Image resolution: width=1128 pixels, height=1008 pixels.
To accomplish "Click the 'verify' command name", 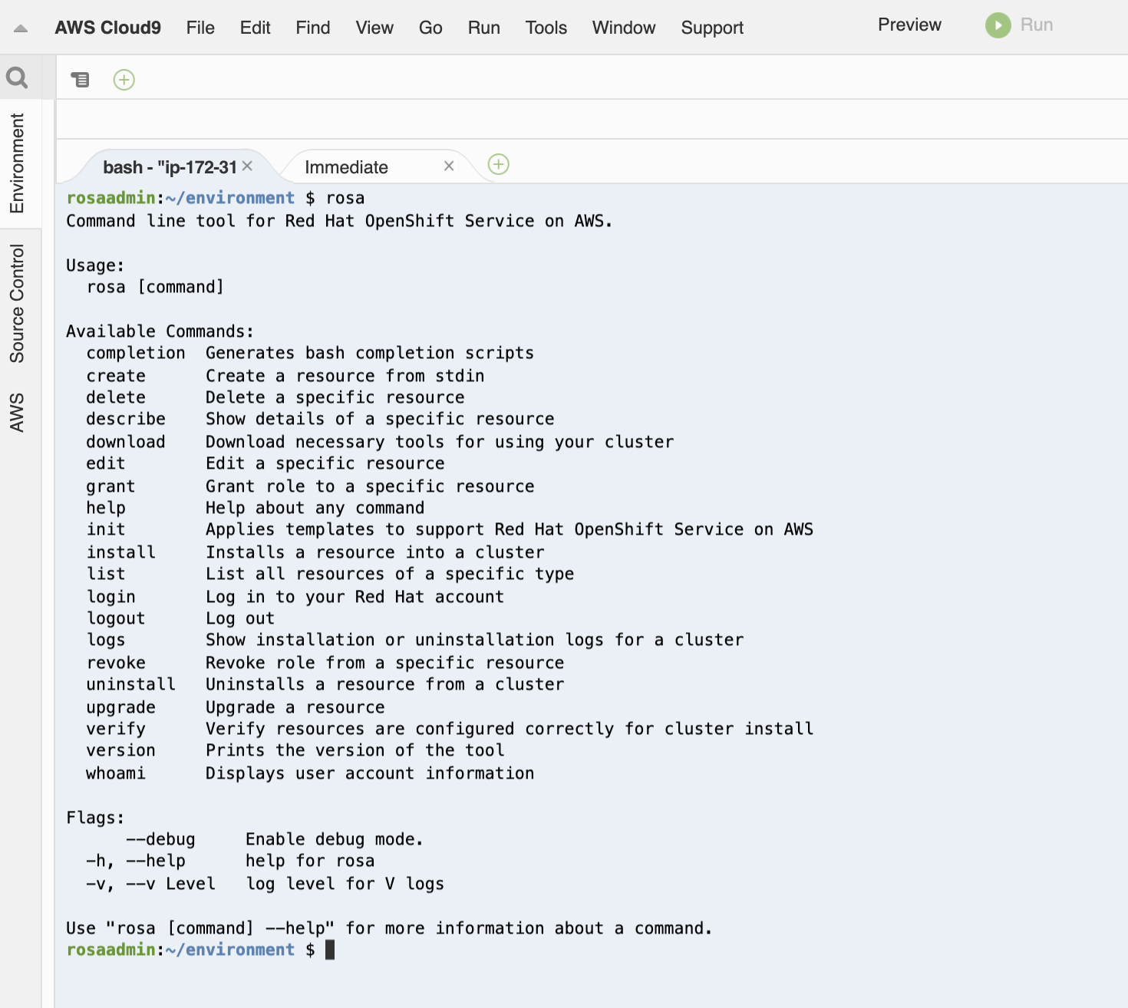I will 116,729.
